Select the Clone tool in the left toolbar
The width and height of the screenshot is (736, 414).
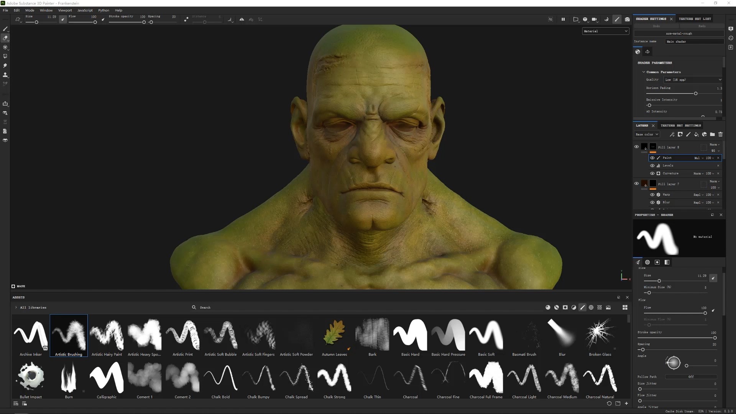[x=5, y=75]
